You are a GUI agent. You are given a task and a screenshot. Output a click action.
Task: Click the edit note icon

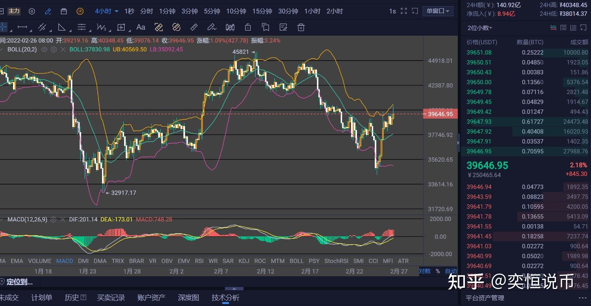(x=283, y=27)
